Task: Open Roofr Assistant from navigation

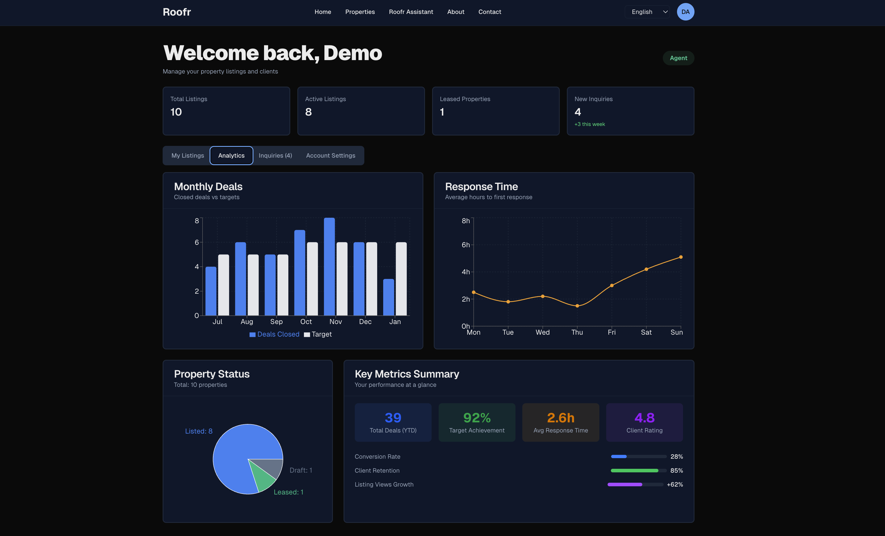Action: (x=411, y=11)
